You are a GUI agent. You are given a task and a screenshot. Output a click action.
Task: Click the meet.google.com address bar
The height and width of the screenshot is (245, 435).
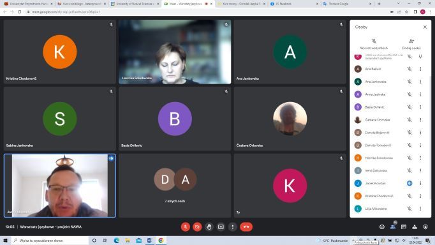tap(205, 12)
